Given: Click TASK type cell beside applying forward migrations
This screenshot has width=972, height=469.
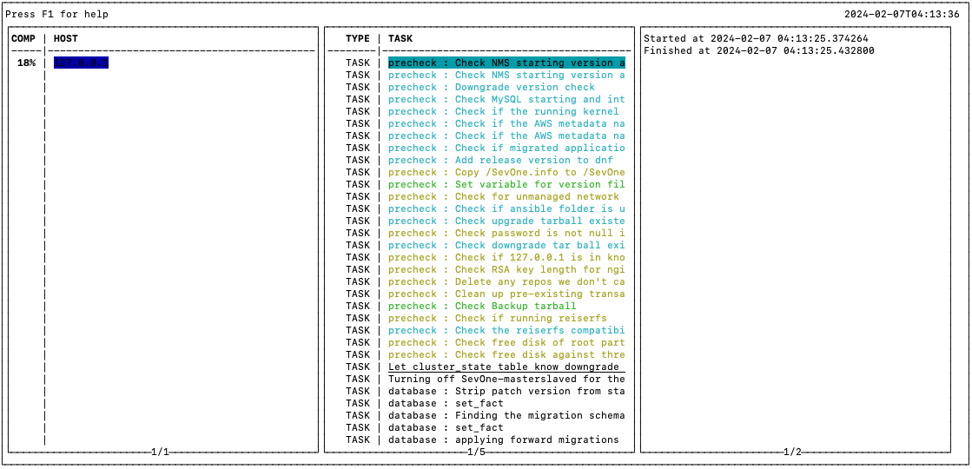Looking at the screenshot, I should 358,439.
